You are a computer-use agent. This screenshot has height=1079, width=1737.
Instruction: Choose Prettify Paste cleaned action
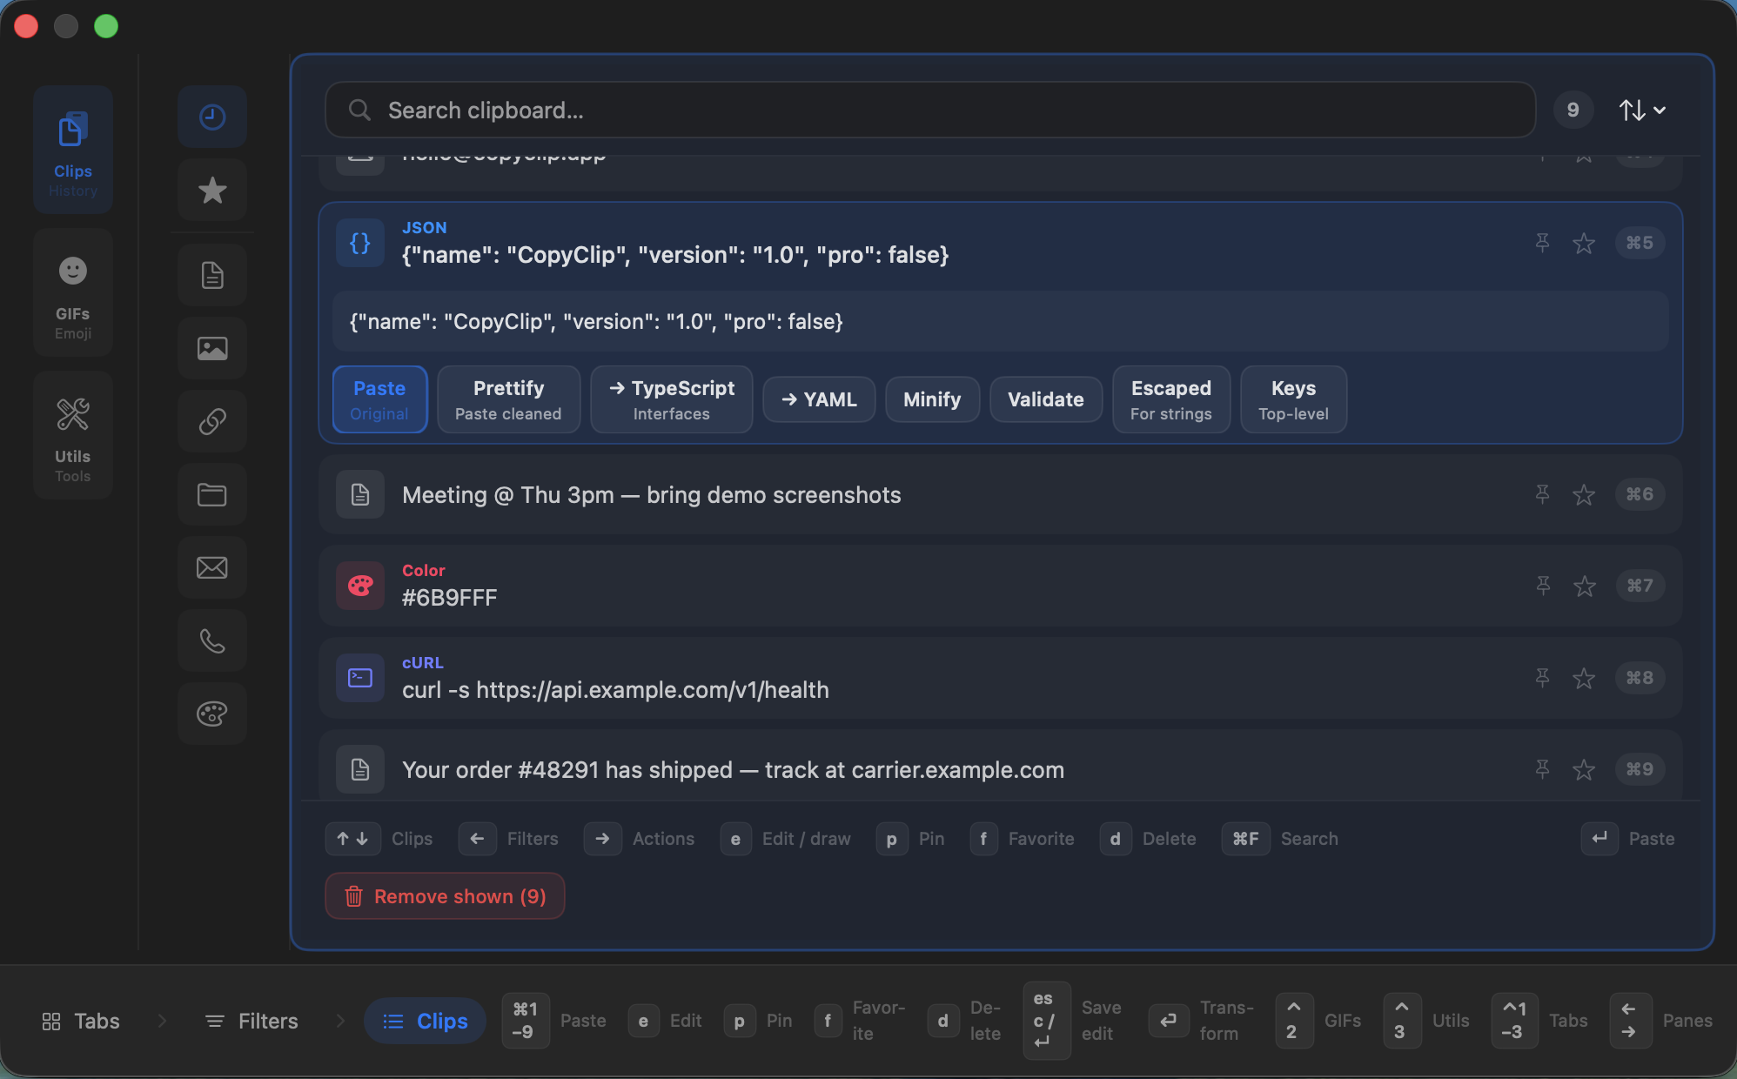(x=508, y=399)
